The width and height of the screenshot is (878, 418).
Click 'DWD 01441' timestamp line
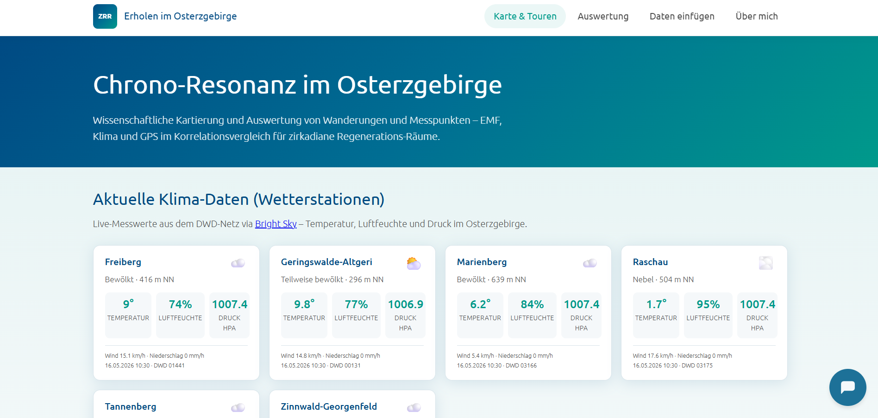(x=144, y=366)
